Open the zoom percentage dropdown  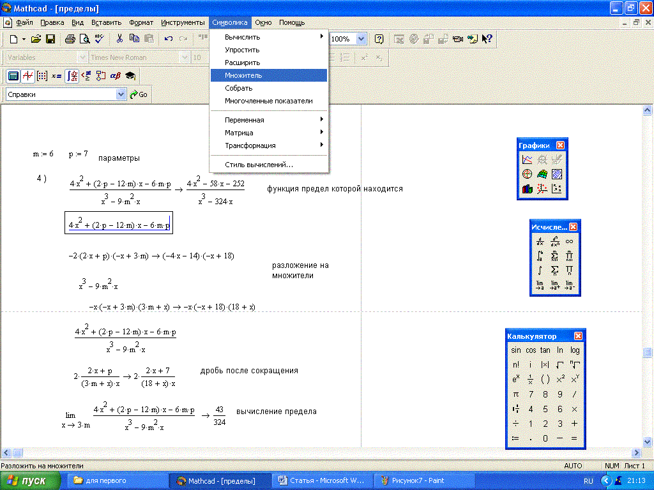tap(361, 39)
